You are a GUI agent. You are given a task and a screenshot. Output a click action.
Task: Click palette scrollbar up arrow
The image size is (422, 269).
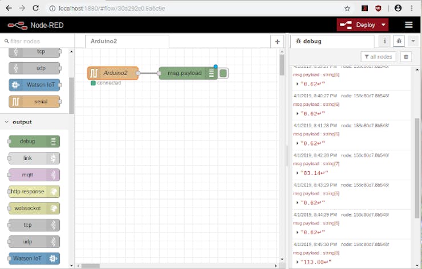[71, 51]
